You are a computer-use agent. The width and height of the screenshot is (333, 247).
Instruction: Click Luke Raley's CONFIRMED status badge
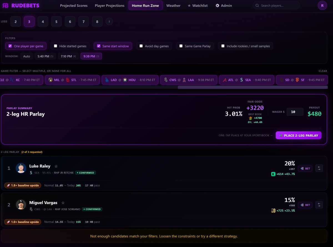pos(85,173)
